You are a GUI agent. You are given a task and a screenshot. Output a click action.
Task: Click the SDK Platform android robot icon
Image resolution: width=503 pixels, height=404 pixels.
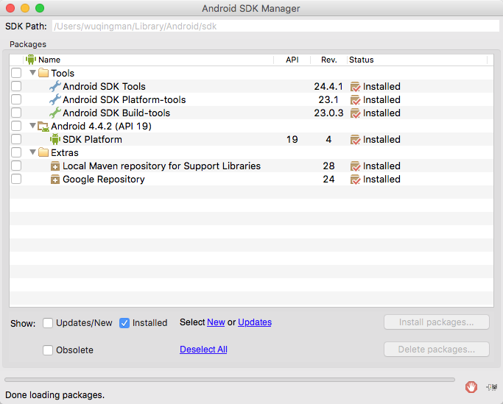click(x=54, y=139)
